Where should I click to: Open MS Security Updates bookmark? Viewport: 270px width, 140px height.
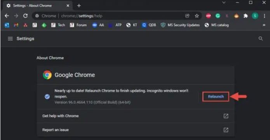click(x=180, y=25)
